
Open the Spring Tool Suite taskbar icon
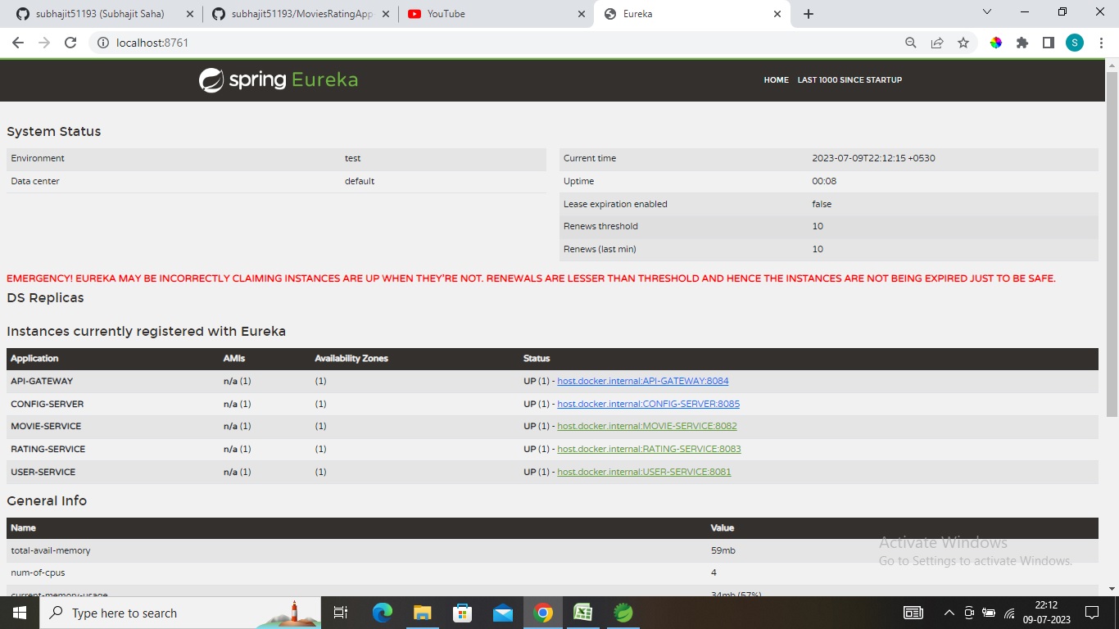tap(623, 613)
